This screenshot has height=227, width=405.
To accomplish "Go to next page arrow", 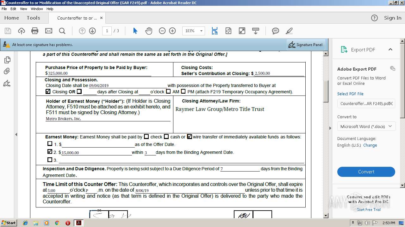I will tap(92, 31).
